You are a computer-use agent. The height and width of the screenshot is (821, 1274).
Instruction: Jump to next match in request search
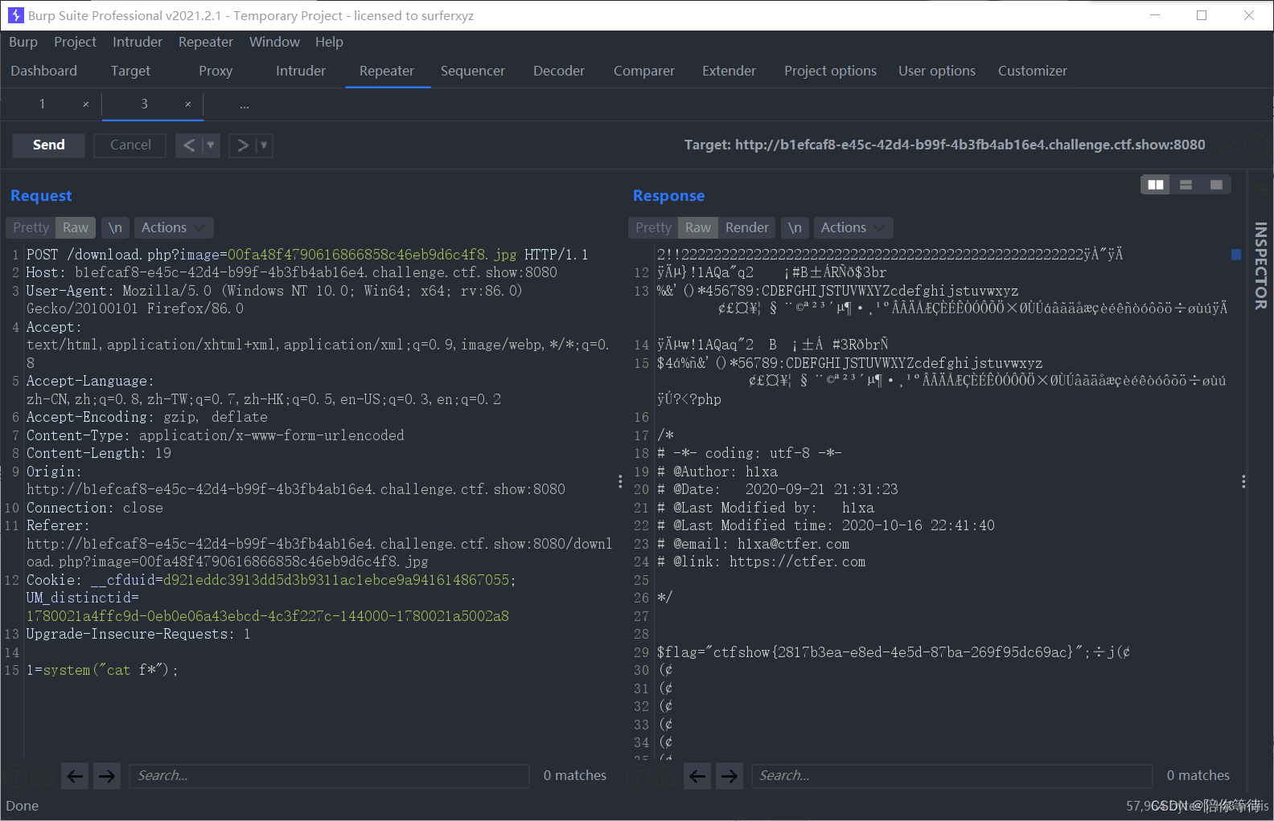pyautogui.click(x=106, y=776)
